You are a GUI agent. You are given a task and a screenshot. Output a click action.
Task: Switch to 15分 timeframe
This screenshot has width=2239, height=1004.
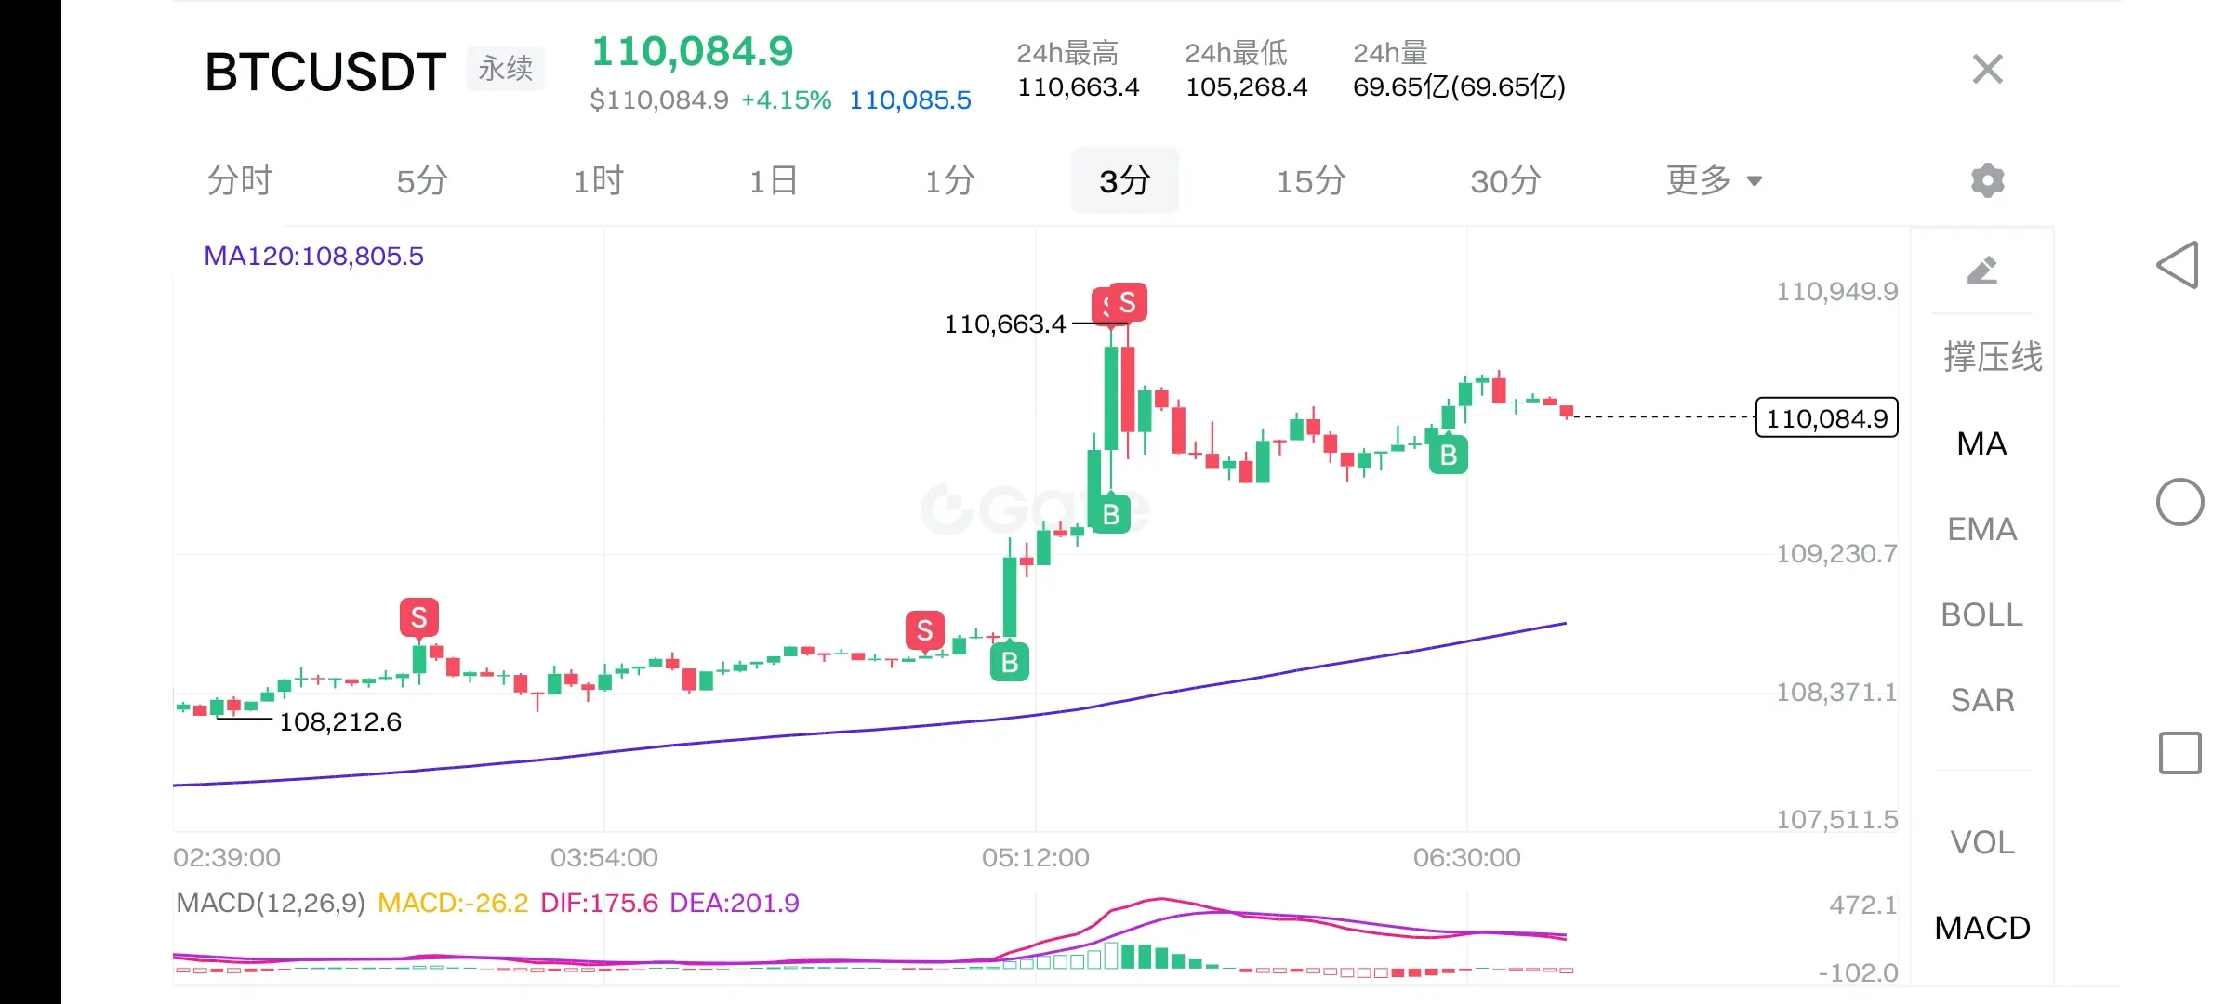pyautogui.click(x=1311, y=180)
